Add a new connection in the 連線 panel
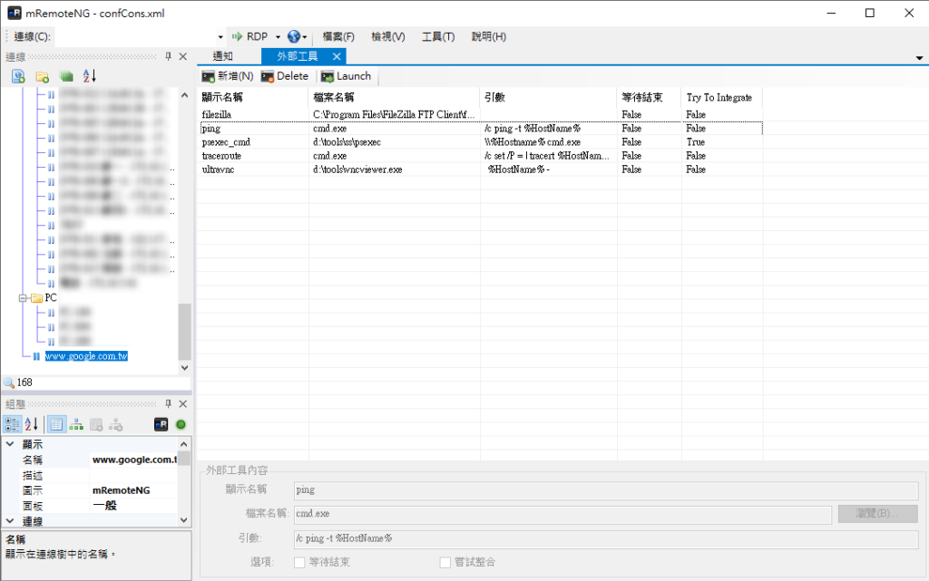Image resolution: width=929 pixels, height=581 pixels. click(x=18, y=76)
